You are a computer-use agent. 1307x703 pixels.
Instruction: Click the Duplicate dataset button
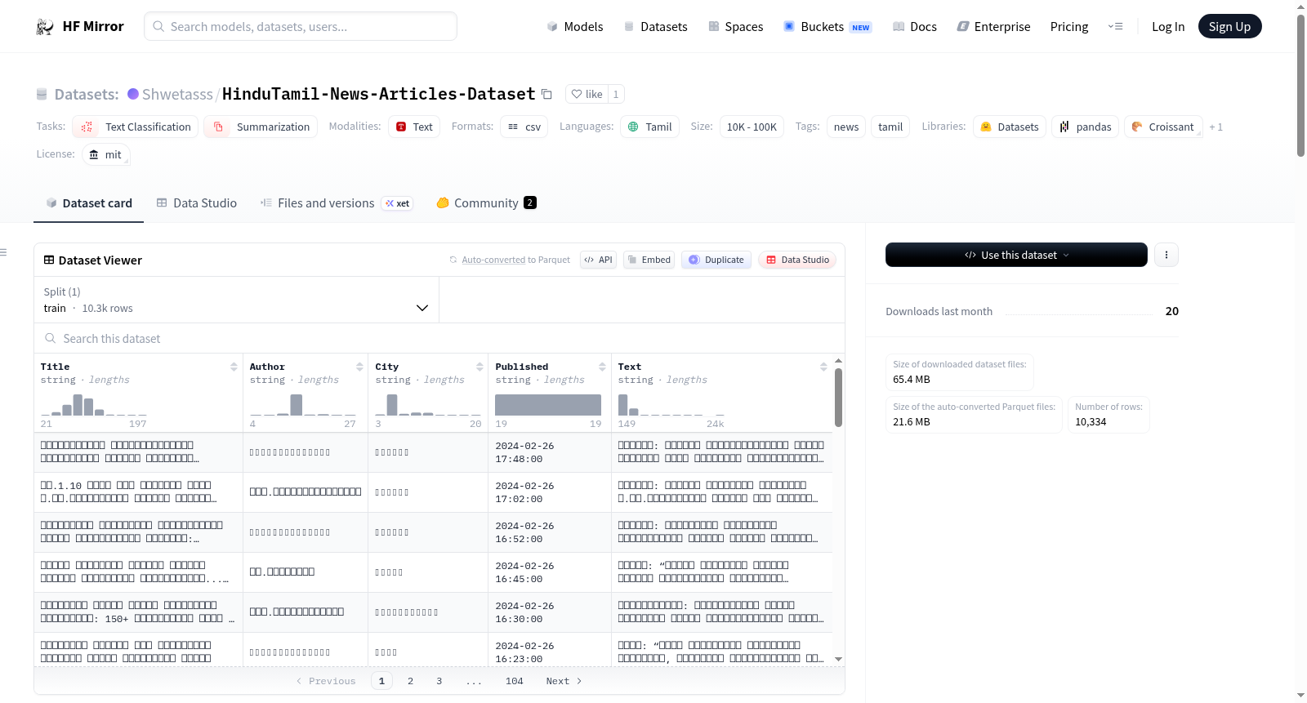coord(716,260)
